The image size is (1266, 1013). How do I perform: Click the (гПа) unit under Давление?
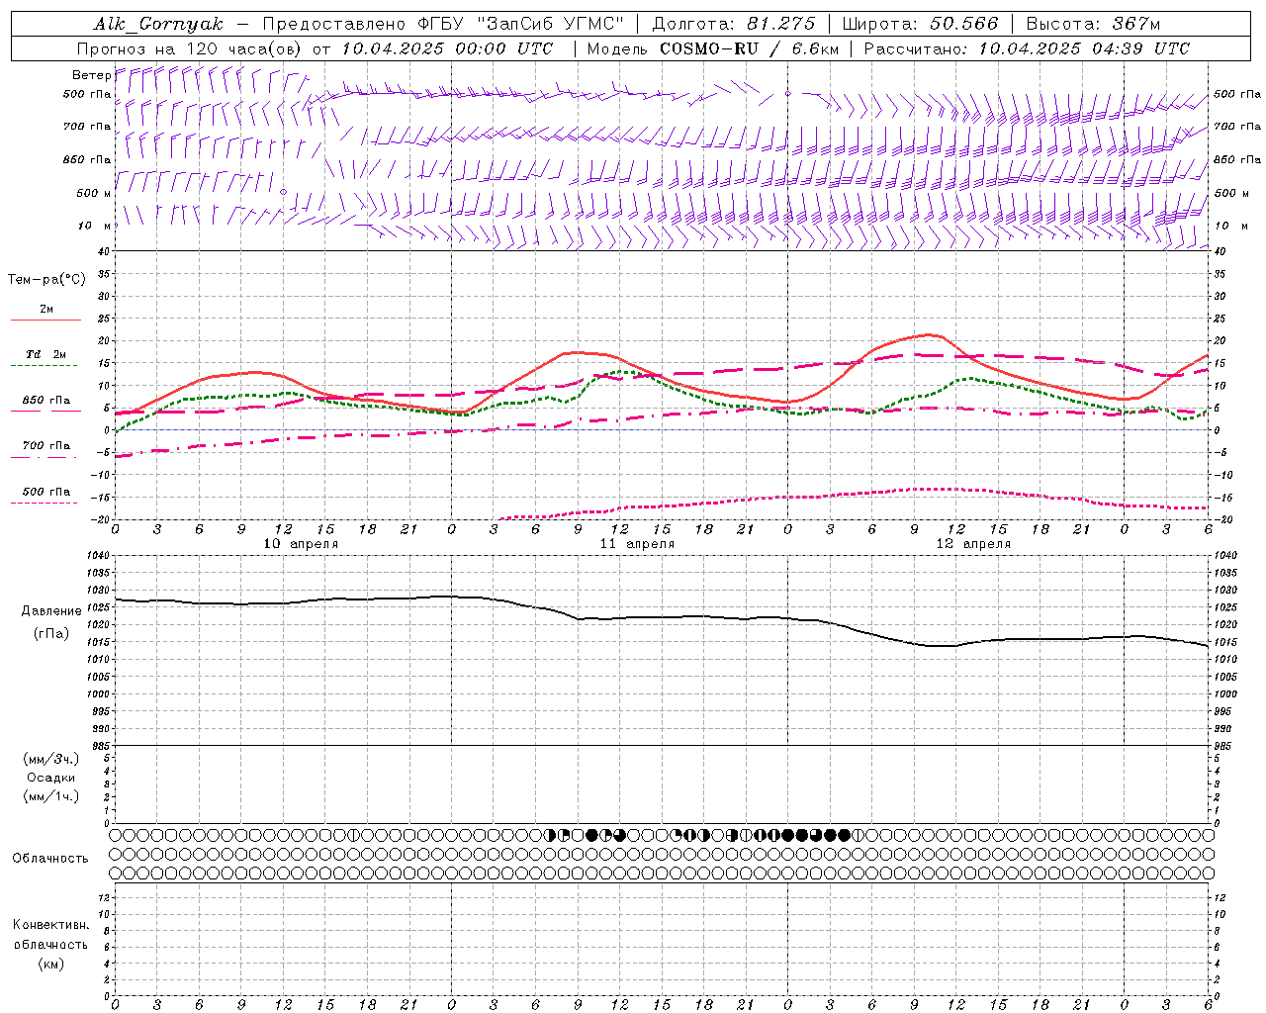click(x=51, y=633)
